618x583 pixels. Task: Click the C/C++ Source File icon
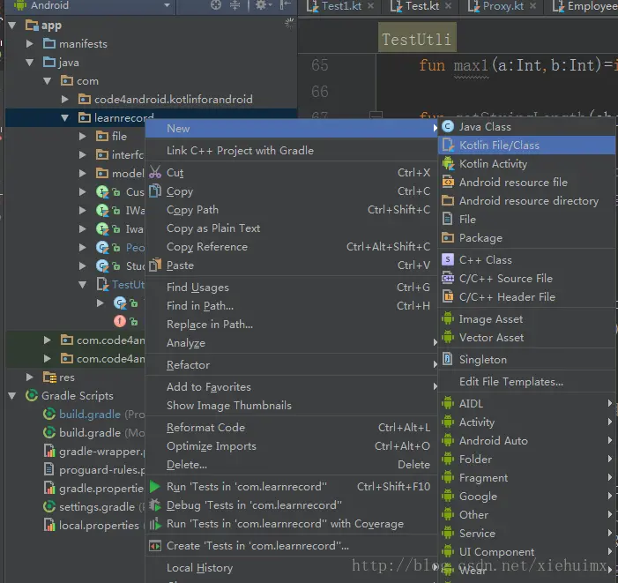pos(448,279)
